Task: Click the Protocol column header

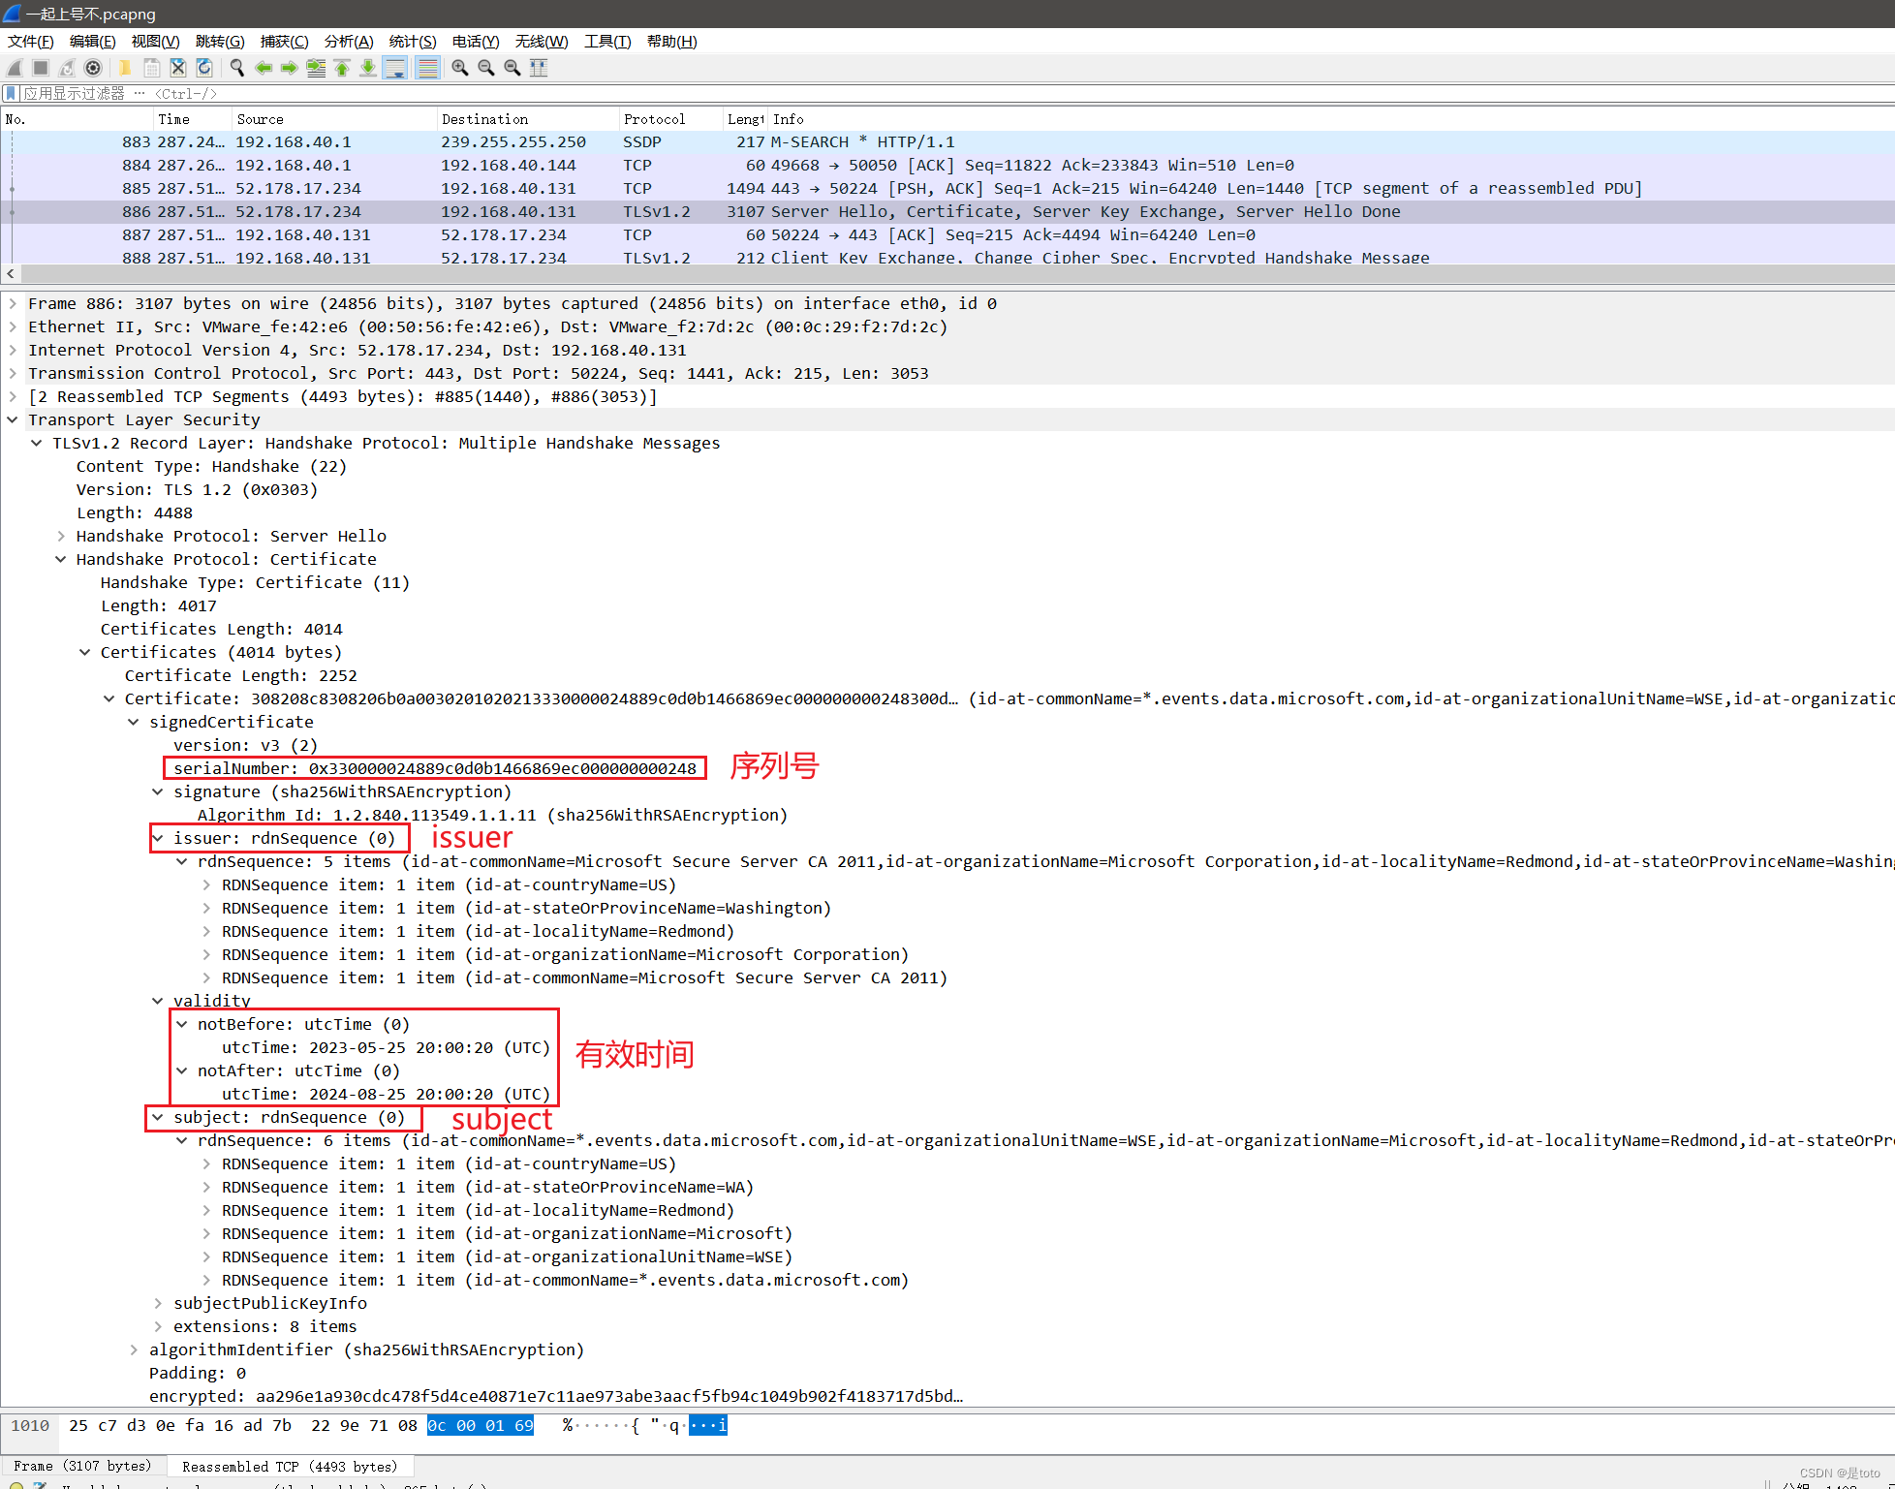Action: tap(654, 119)
